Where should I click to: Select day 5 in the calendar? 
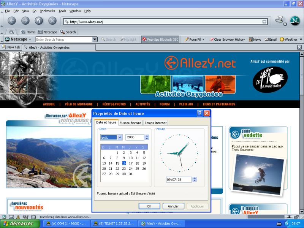(144, 153)
